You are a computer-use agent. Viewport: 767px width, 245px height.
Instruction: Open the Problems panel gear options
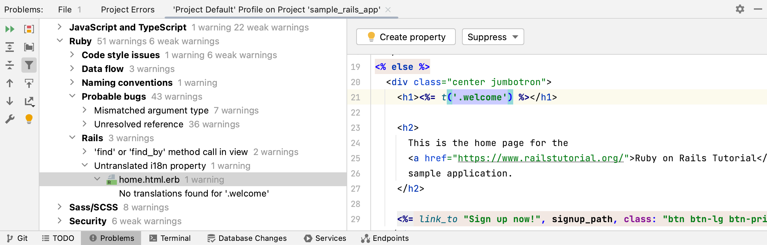[740, 9]
